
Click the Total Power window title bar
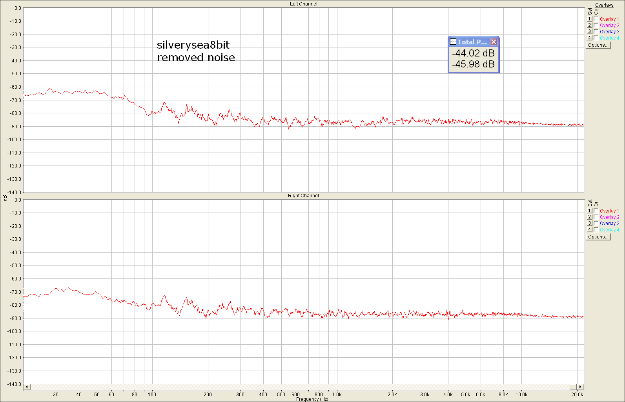click(474, 42)
